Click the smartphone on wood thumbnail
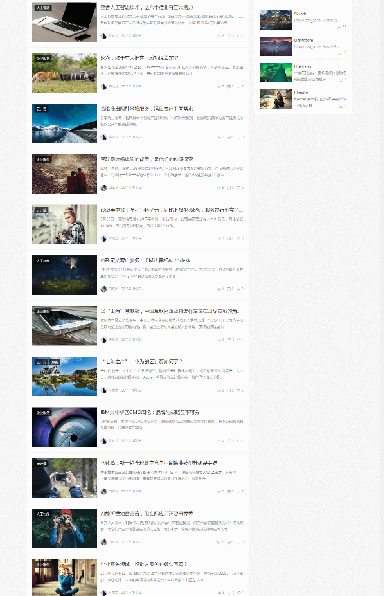 [64, 326]
